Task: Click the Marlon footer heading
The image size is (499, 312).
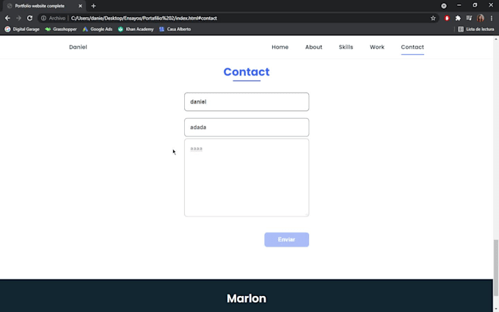Action: 247,299
